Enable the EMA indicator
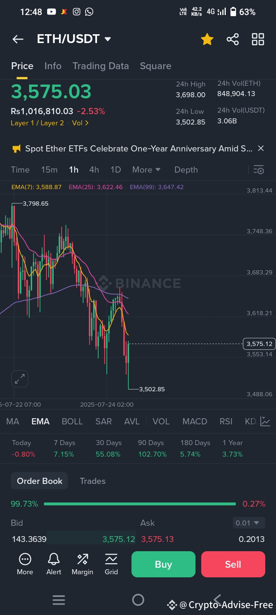Image resolution: width=276 pixels, height=615 pixels. (40, 421)
